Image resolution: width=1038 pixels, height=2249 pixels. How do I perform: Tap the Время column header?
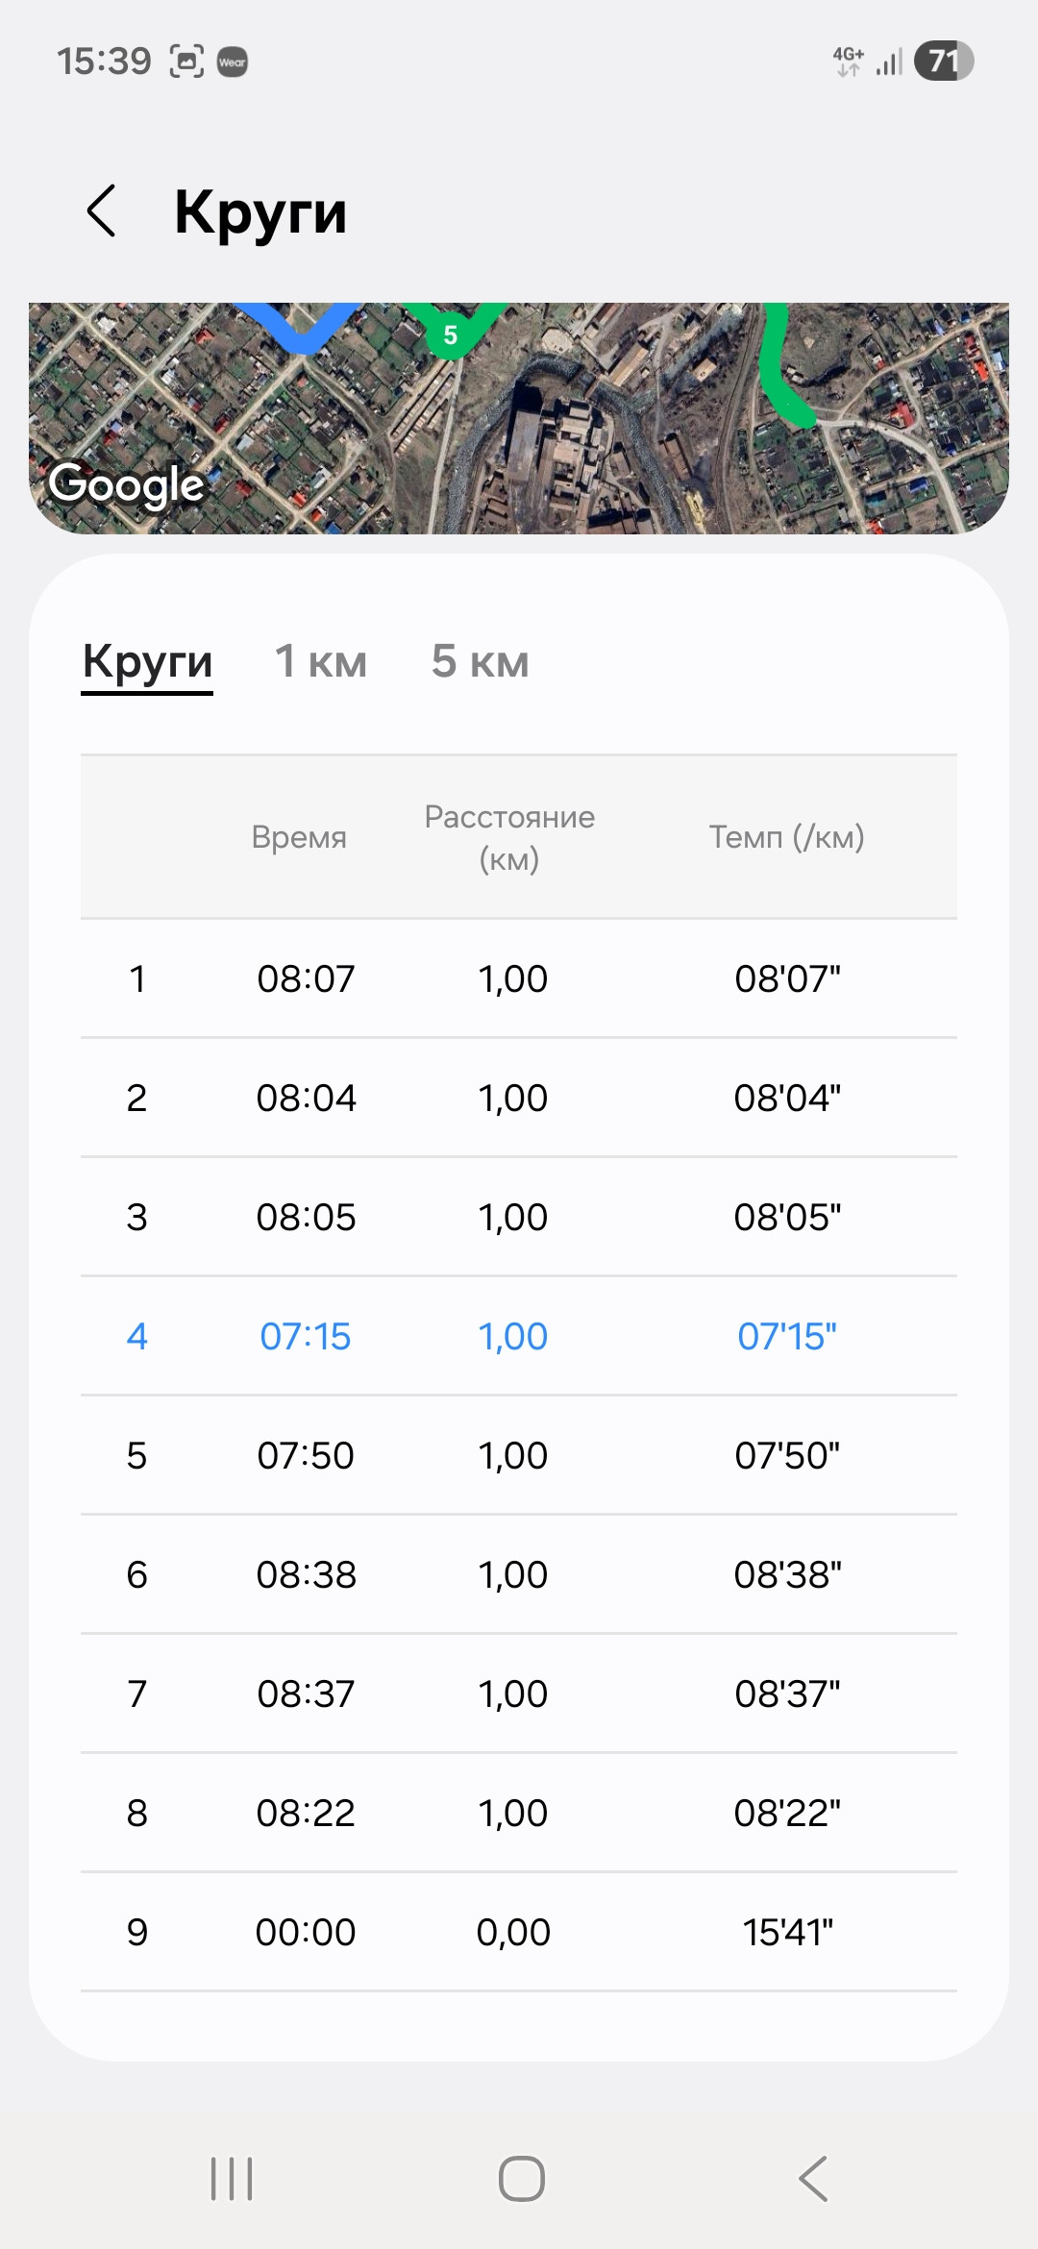pos(299,837)
